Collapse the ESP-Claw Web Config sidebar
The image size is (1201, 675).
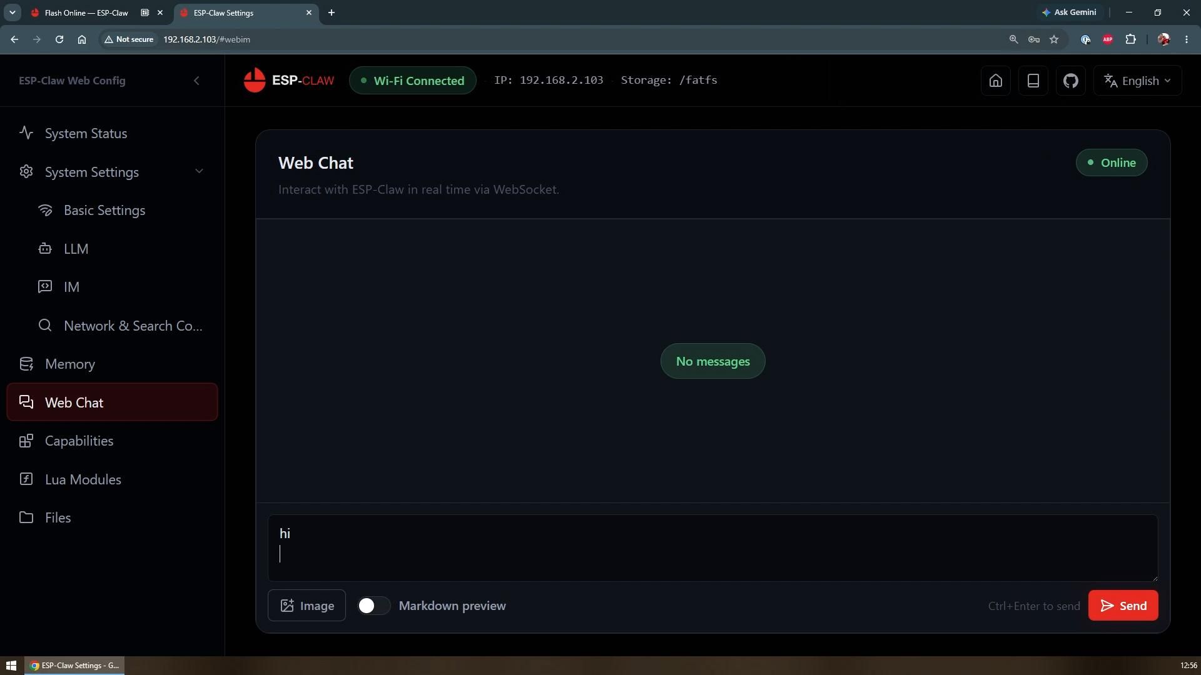tap(196, 81)
